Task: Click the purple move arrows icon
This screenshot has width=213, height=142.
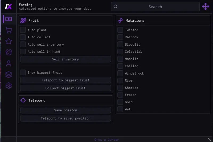Action: pyautogui.click(x=206, y=7)
